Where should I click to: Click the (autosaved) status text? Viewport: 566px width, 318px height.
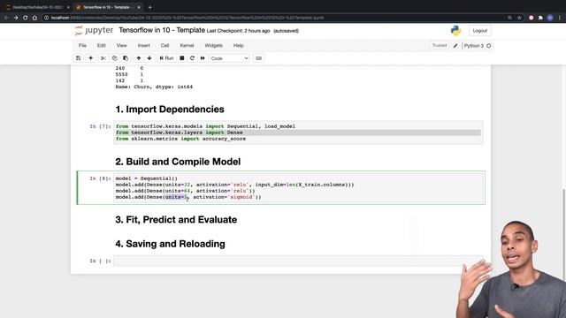coord(286,31)
